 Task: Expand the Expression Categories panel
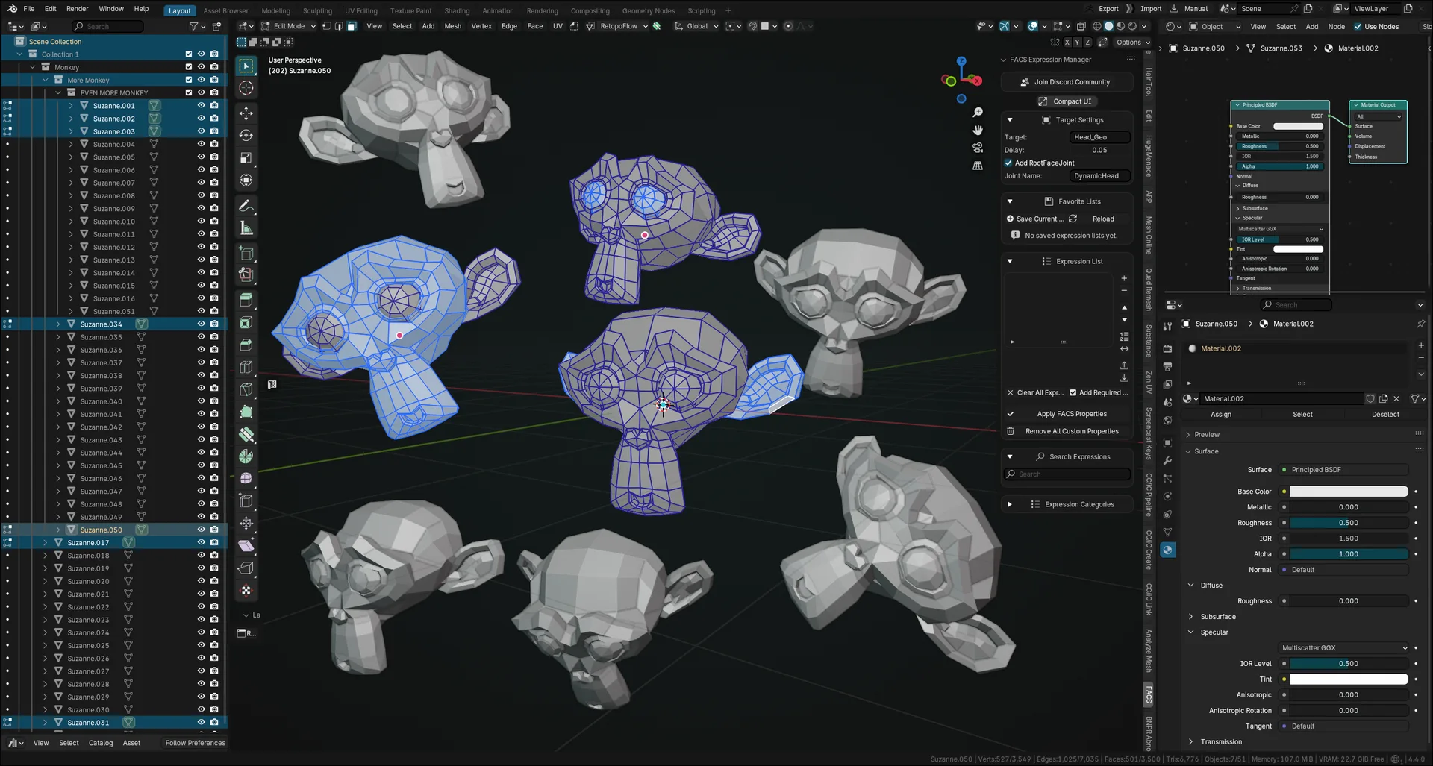(x=1010, y=504)
